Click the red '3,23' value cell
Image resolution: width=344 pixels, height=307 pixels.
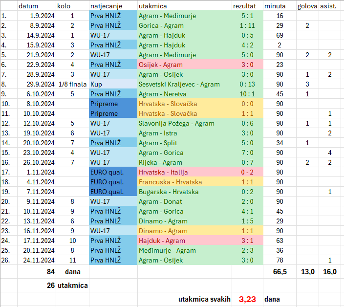click(x=247, y=299)
